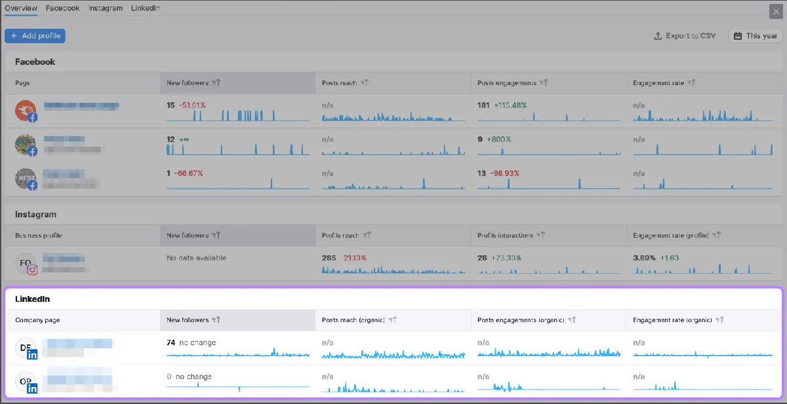Sort Facebook table by New followers
The height and width of the screenshot is (404, 787).
[218, 83]
